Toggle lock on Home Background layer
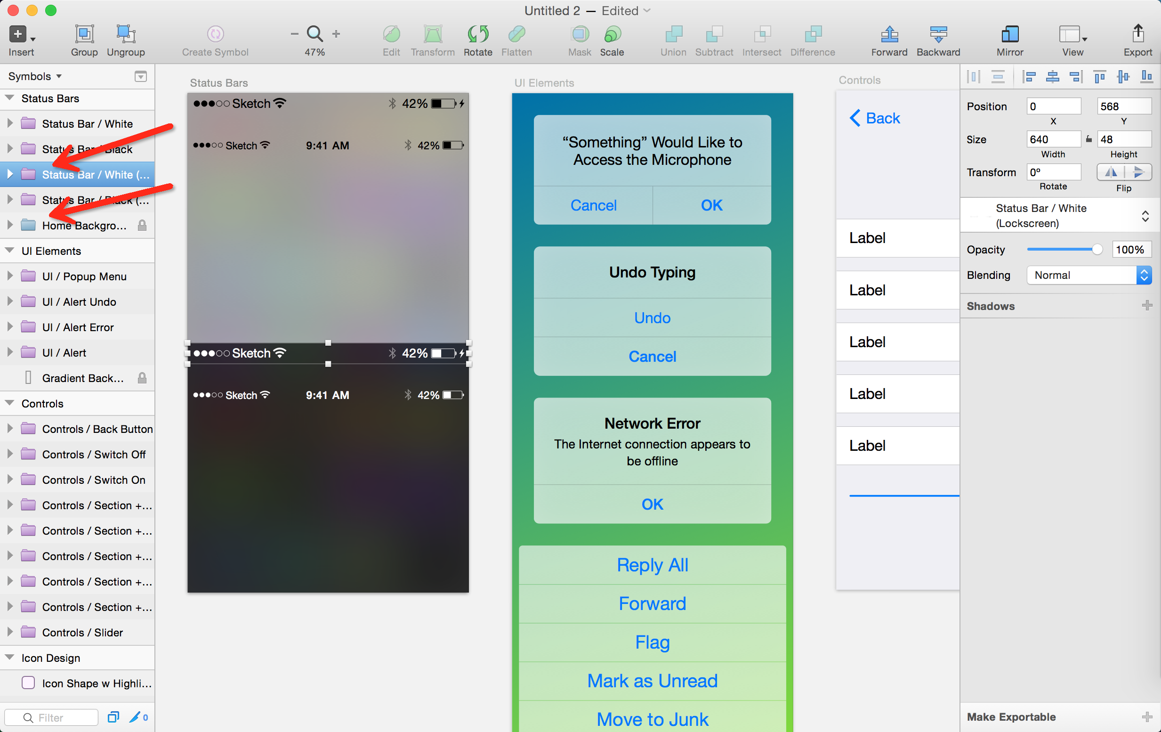The height and width of the screenshot is (732, 1161). point(142,225)
